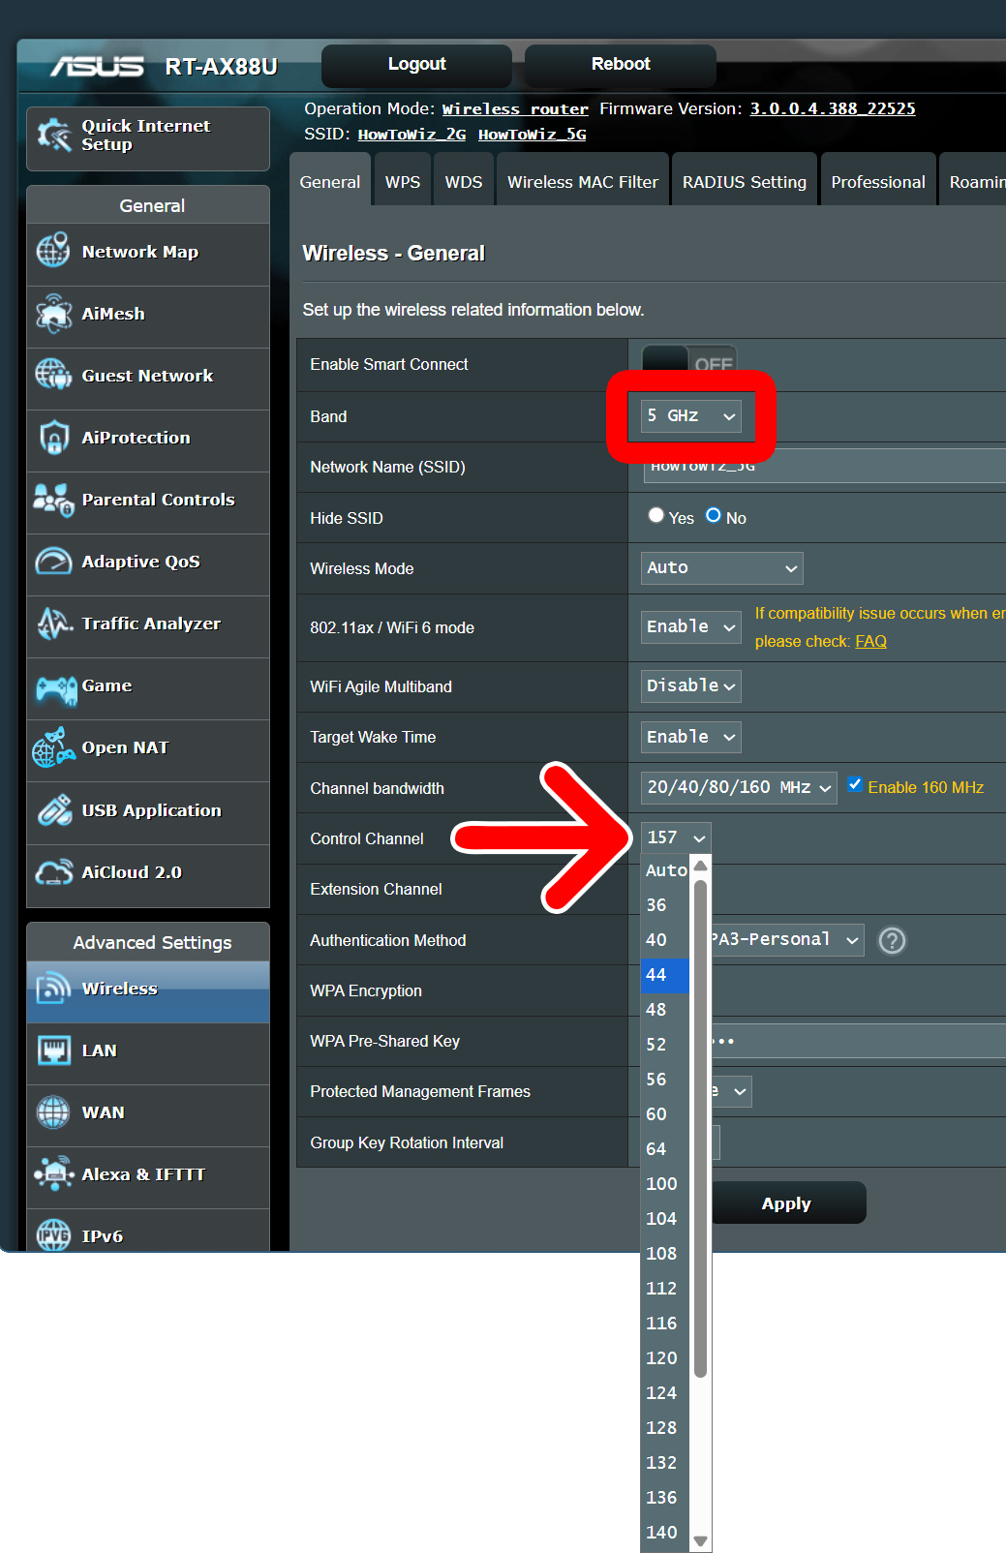Click the WAN globe icon
Viewport: 1006px width, 1553px height.
[53, 1112]
